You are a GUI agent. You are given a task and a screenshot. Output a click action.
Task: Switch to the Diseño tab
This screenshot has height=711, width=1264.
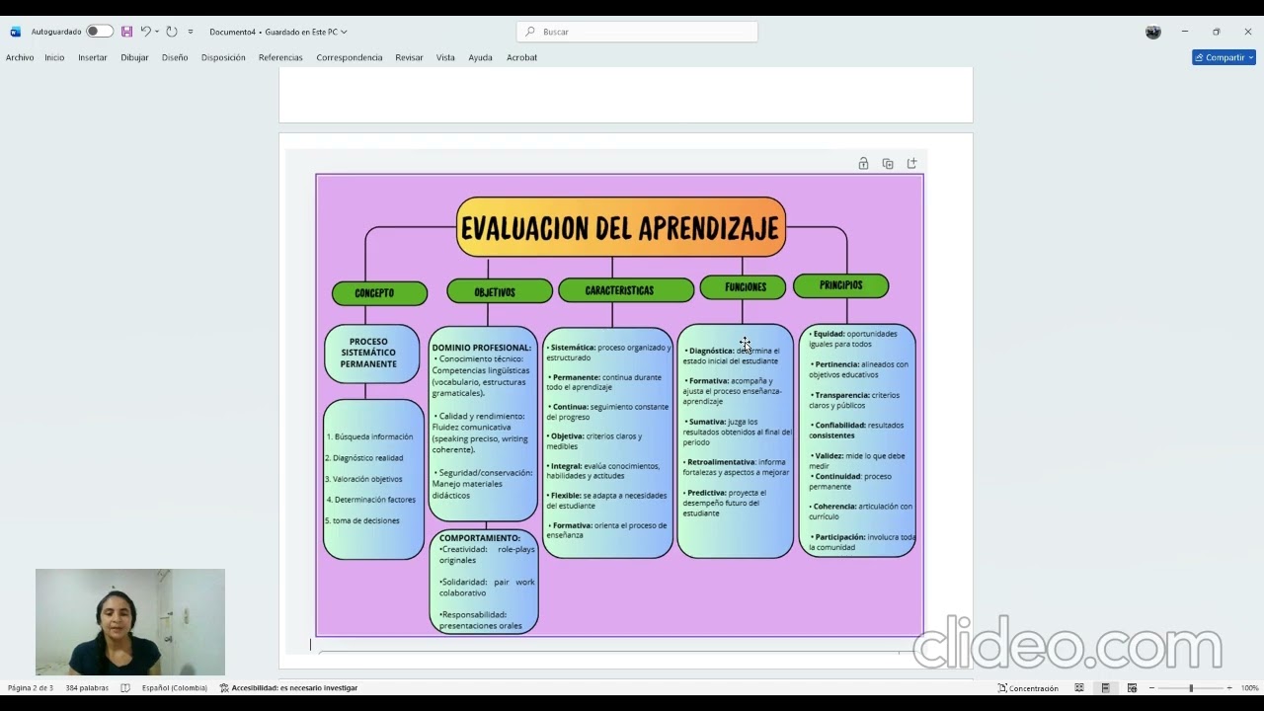175,57
